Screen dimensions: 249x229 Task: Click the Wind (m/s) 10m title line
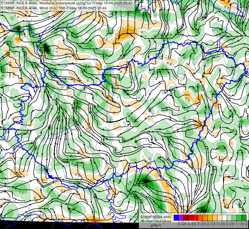coord(54,8)
